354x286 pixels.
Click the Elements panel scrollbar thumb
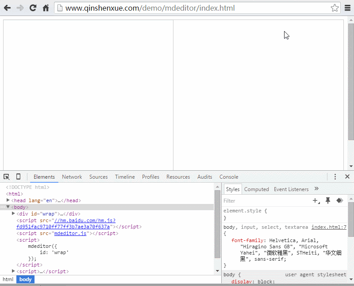click(x=217, y=224)
